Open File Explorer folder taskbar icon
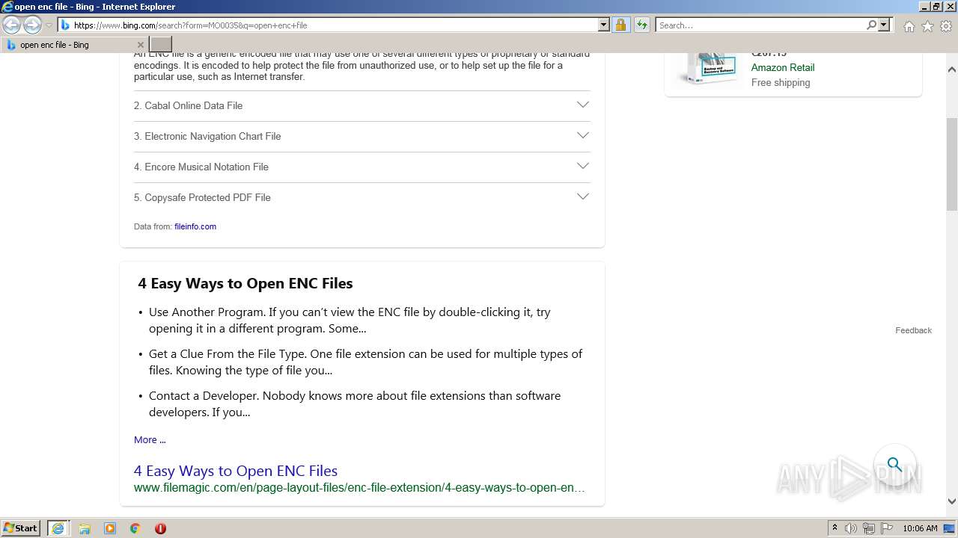Screen dimensions: 958x538 point(85,528)
